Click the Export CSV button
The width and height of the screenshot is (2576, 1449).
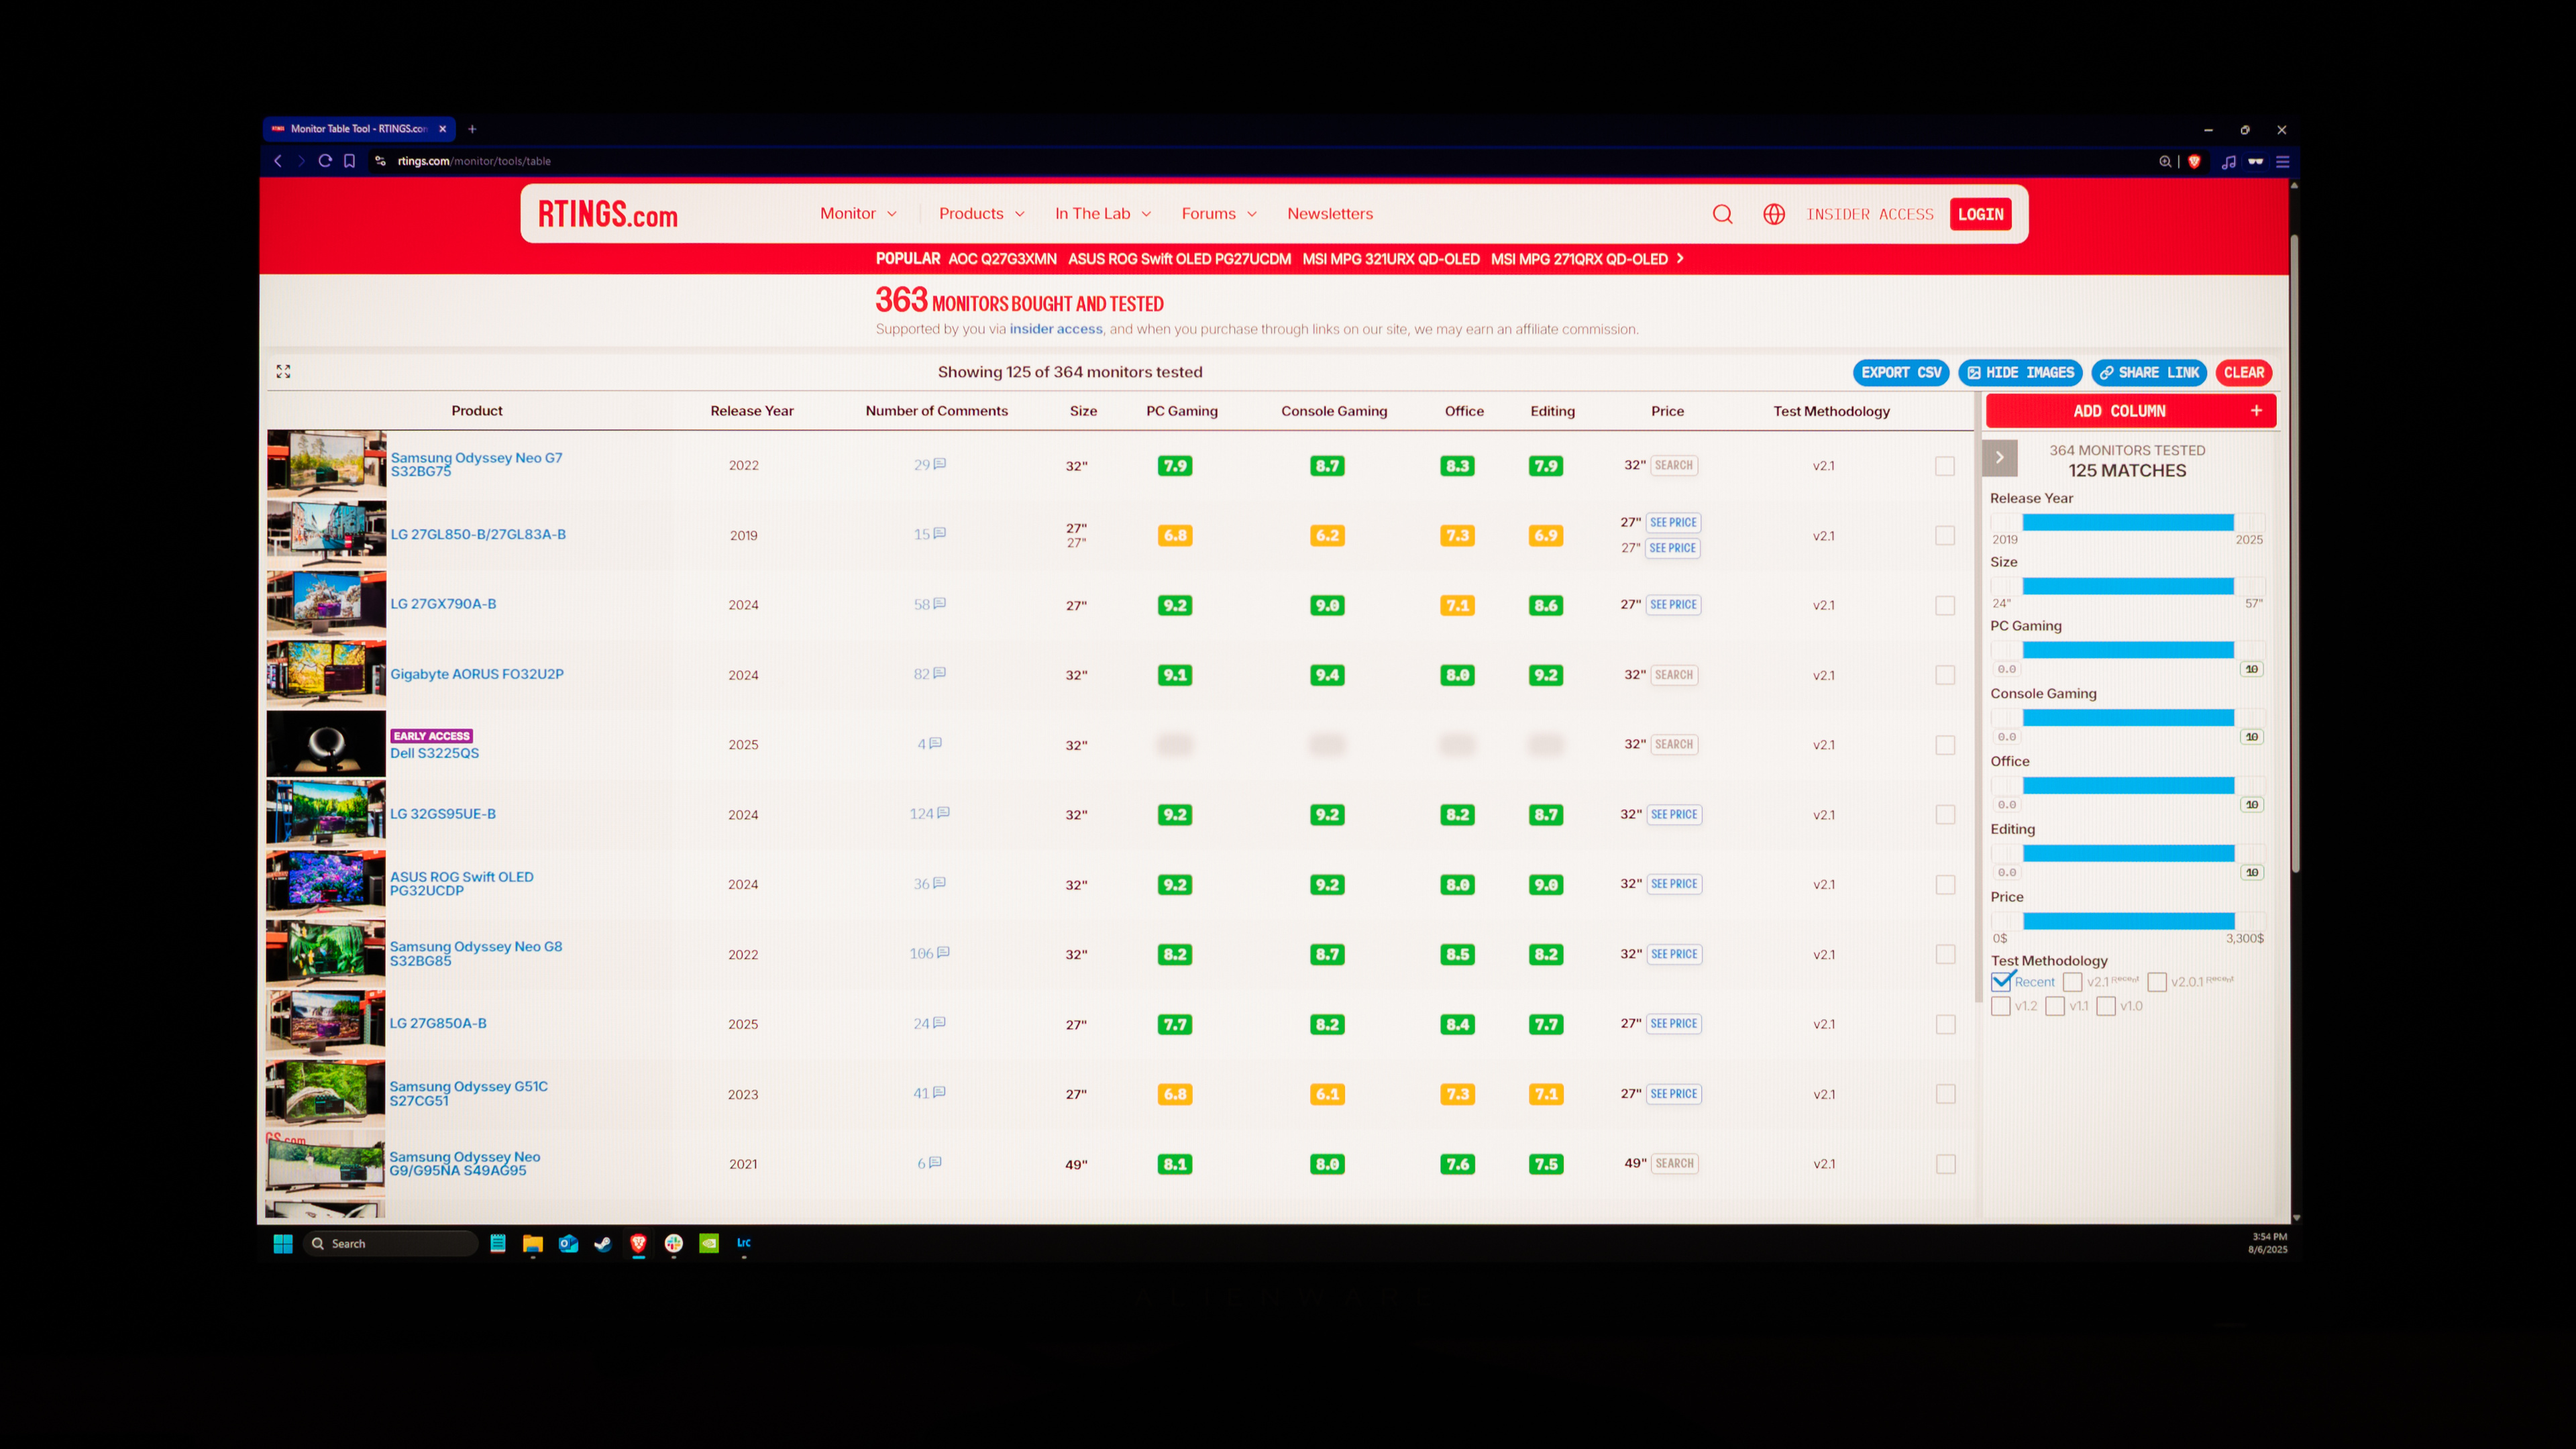click(1900, 373)
